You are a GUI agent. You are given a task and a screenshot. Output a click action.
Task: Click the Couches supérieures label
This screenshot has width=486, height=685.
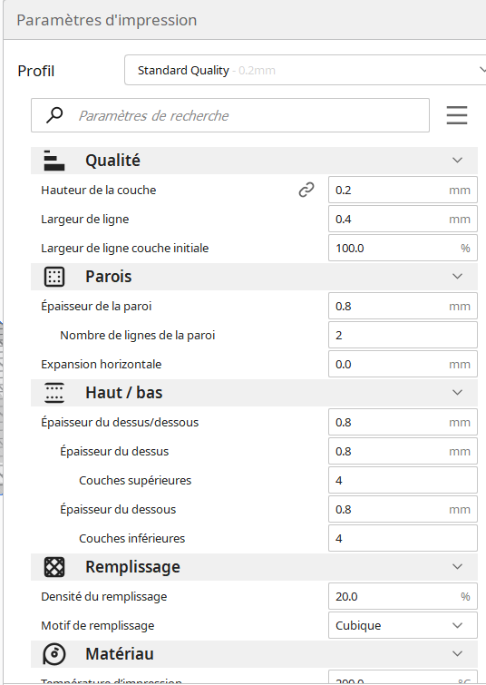point(135,481)
